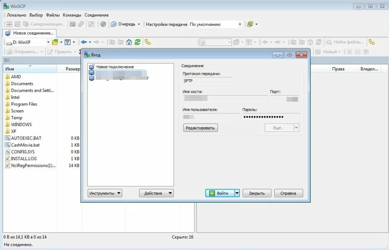
Task: Click the Править edit button
Action: point(62,52)
